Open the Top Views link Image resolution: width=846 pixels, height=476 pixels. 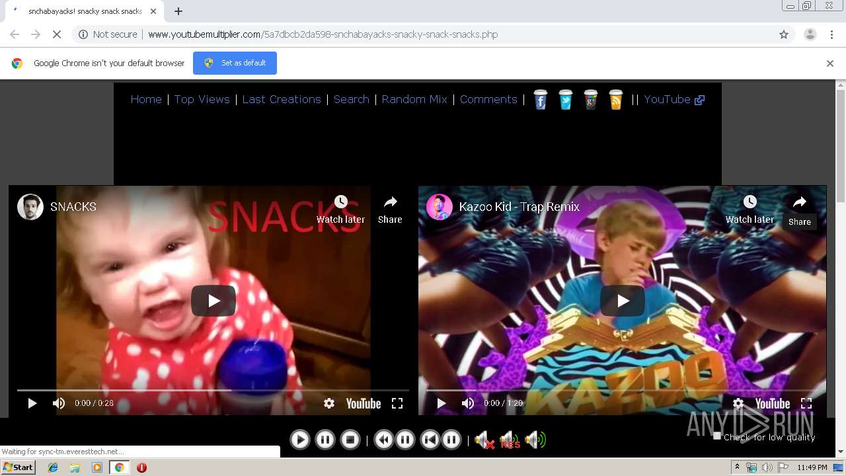tap(202, 99)
